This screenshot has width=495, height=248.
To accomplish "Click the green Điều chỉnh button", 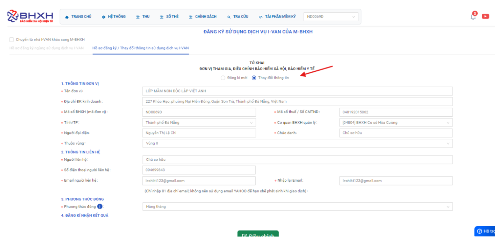I will pyautogui.click(x=258, y=235).
